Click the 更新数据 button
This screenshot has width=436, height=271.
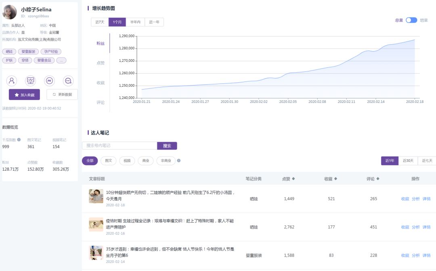62,95
